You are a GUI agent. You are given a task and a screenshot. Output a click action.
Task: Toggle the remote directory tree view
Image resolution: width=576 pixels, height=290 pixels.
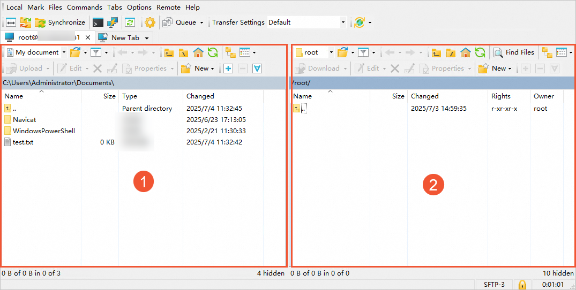(547, 52)
